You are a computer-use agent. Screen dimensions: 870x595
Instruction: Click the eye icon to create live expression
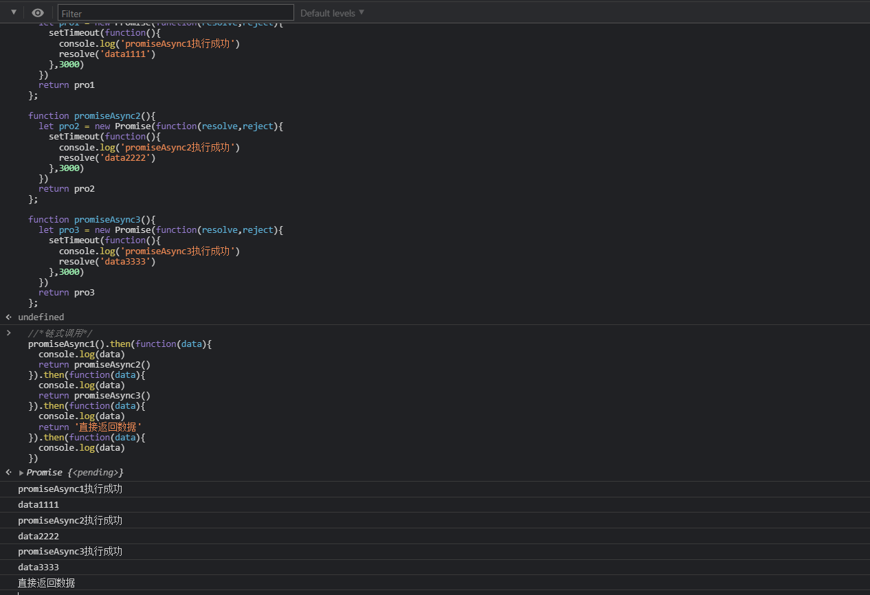[x=38, y=12]
